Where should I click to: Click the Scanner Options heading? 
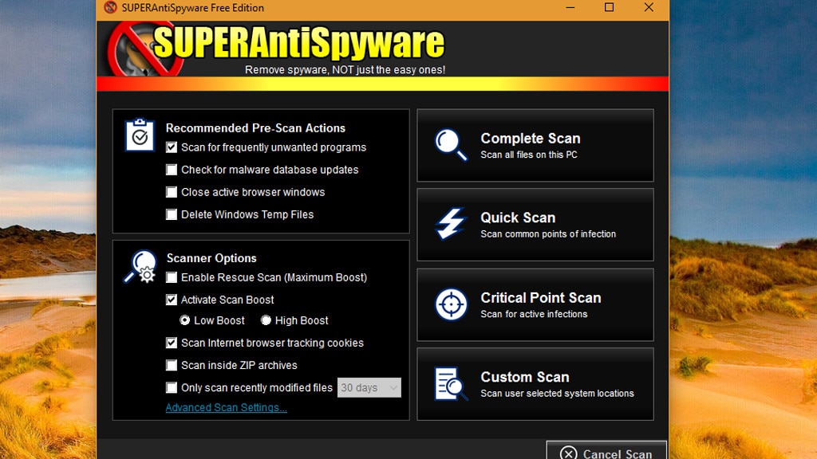click(211, 258)
